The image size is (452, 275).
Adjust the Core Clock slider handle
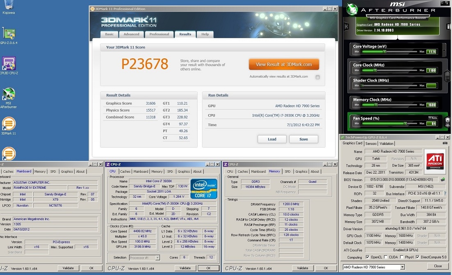click(375, 70)
